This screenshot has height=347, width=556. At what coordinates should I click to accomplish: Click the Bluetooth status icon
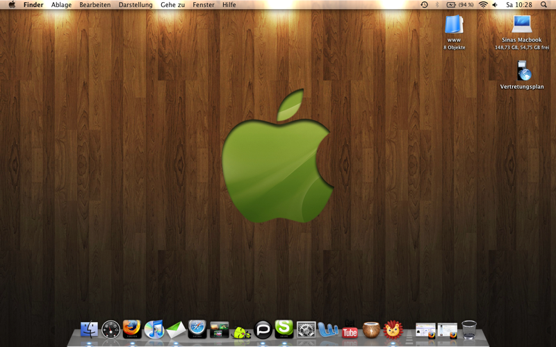point(437,5)
